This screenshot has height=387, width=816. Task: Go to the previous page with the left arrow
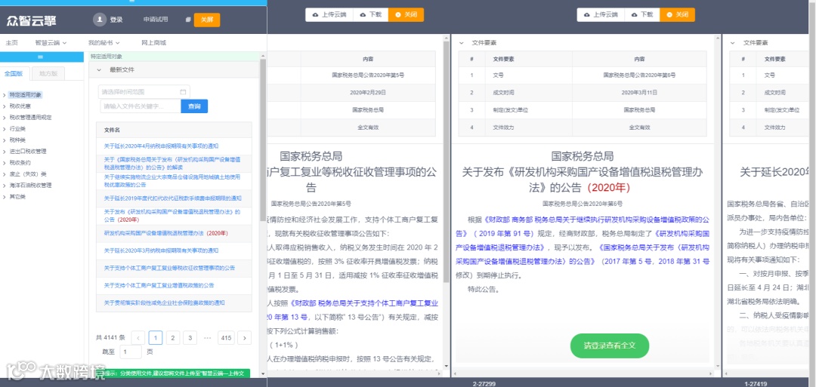[138, 338]
